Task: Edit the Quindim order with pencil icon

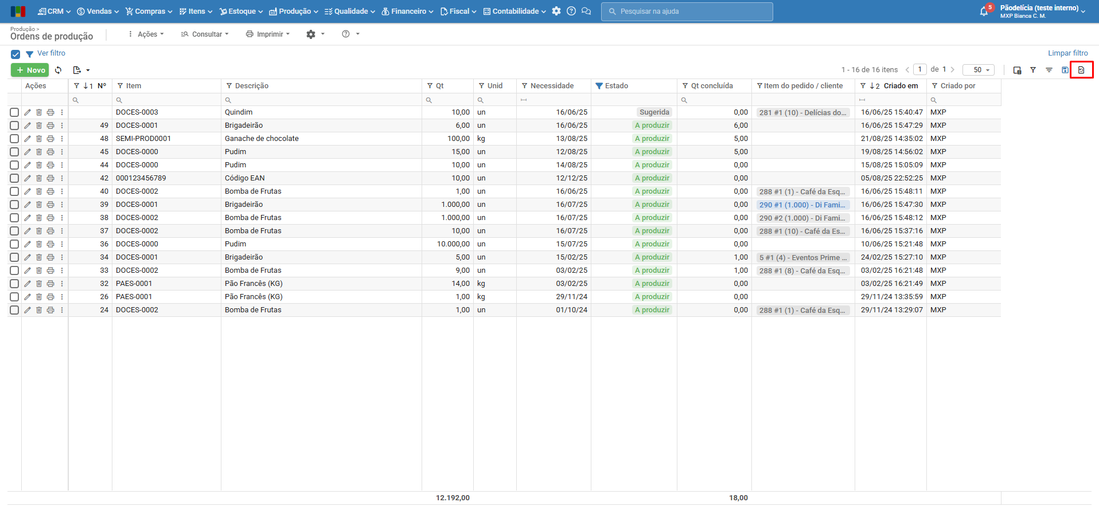Action: click(28, 112)
